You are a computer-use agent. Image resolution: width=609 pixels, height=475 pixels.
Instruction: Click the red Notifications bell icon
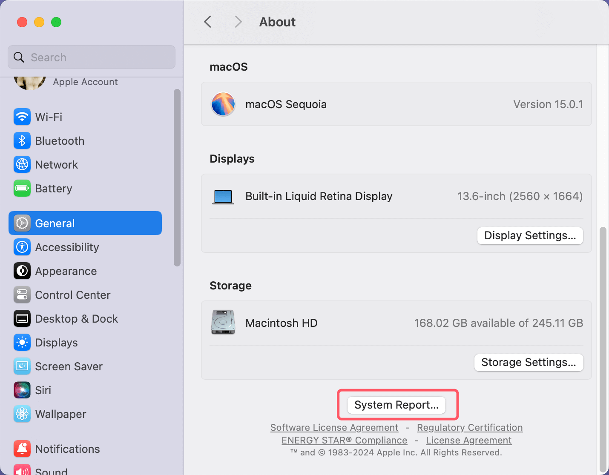(x=22, y=449)
